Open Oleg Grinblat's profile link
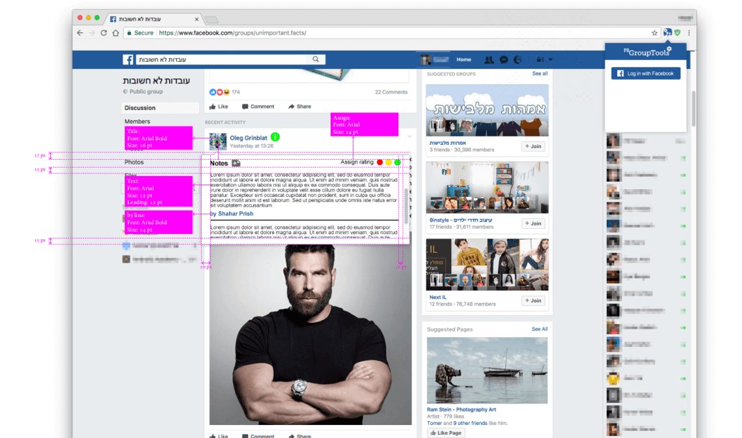Viewport: 742px width, 438px height. (x=249, y=138)
